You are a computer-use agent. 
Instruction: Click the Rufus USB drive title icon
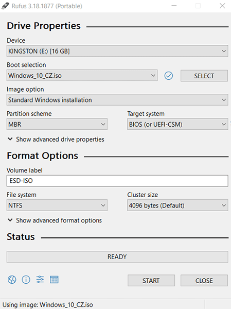coord(5,6)
